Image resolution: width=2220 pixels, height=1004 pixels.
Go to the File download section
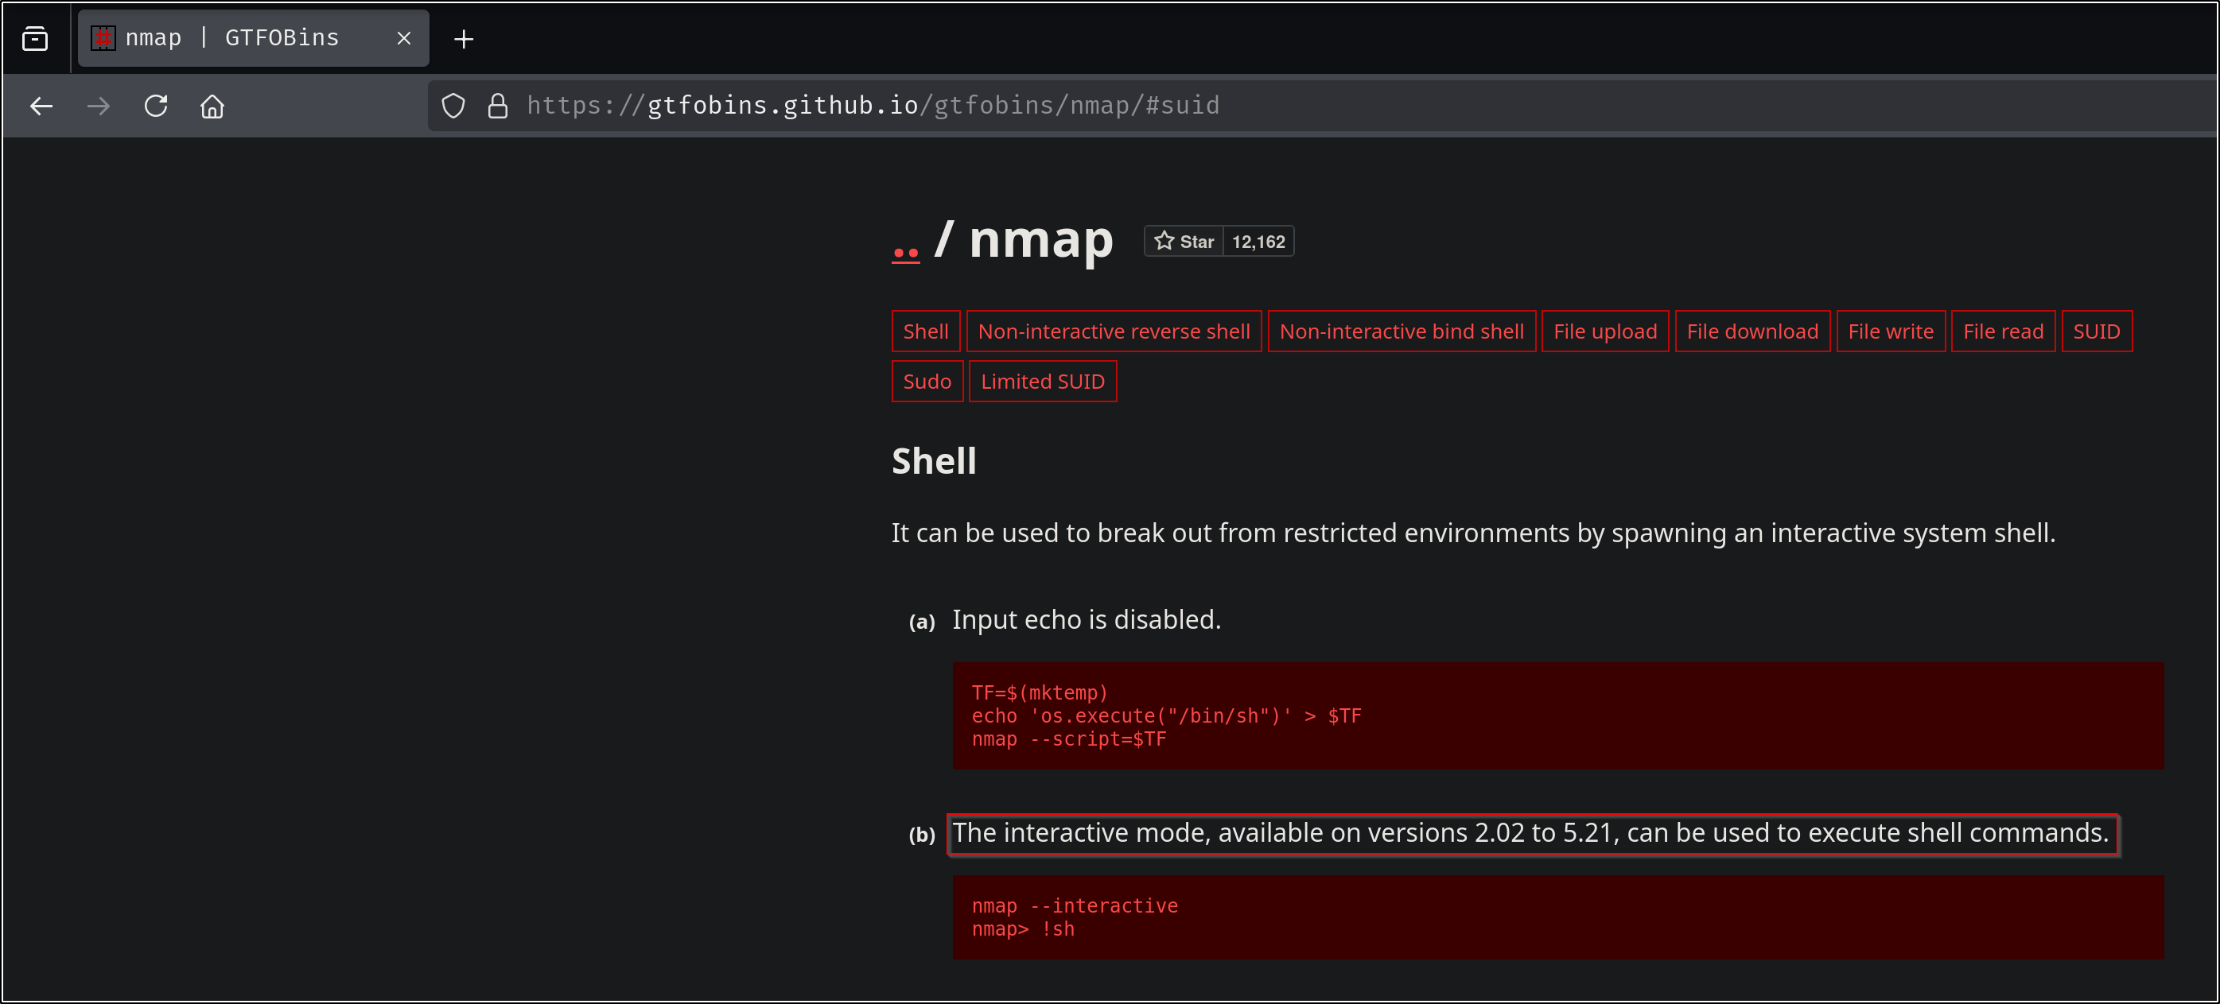(x=1752, y=331)
